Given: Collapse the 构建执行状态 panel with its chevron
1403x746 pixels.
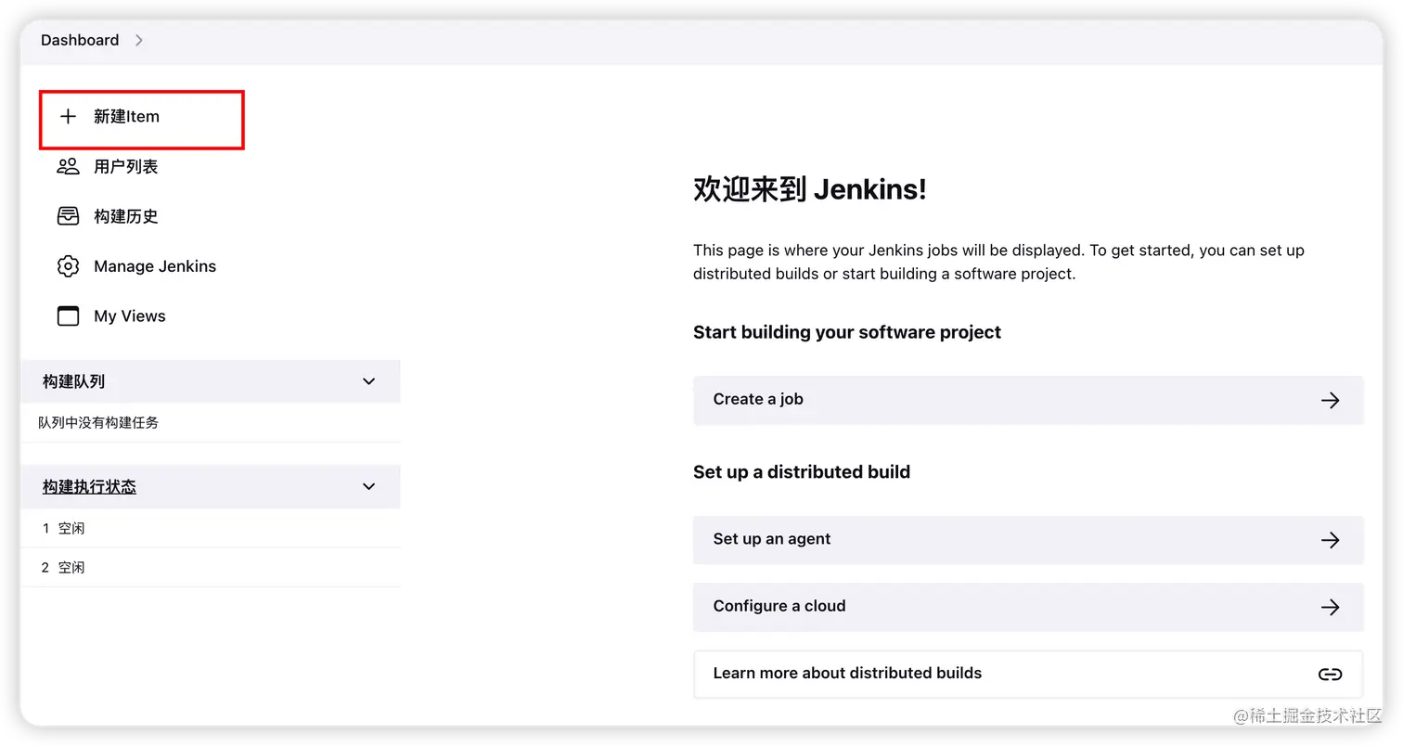Looking at the screenshot, I should (368, 486).
